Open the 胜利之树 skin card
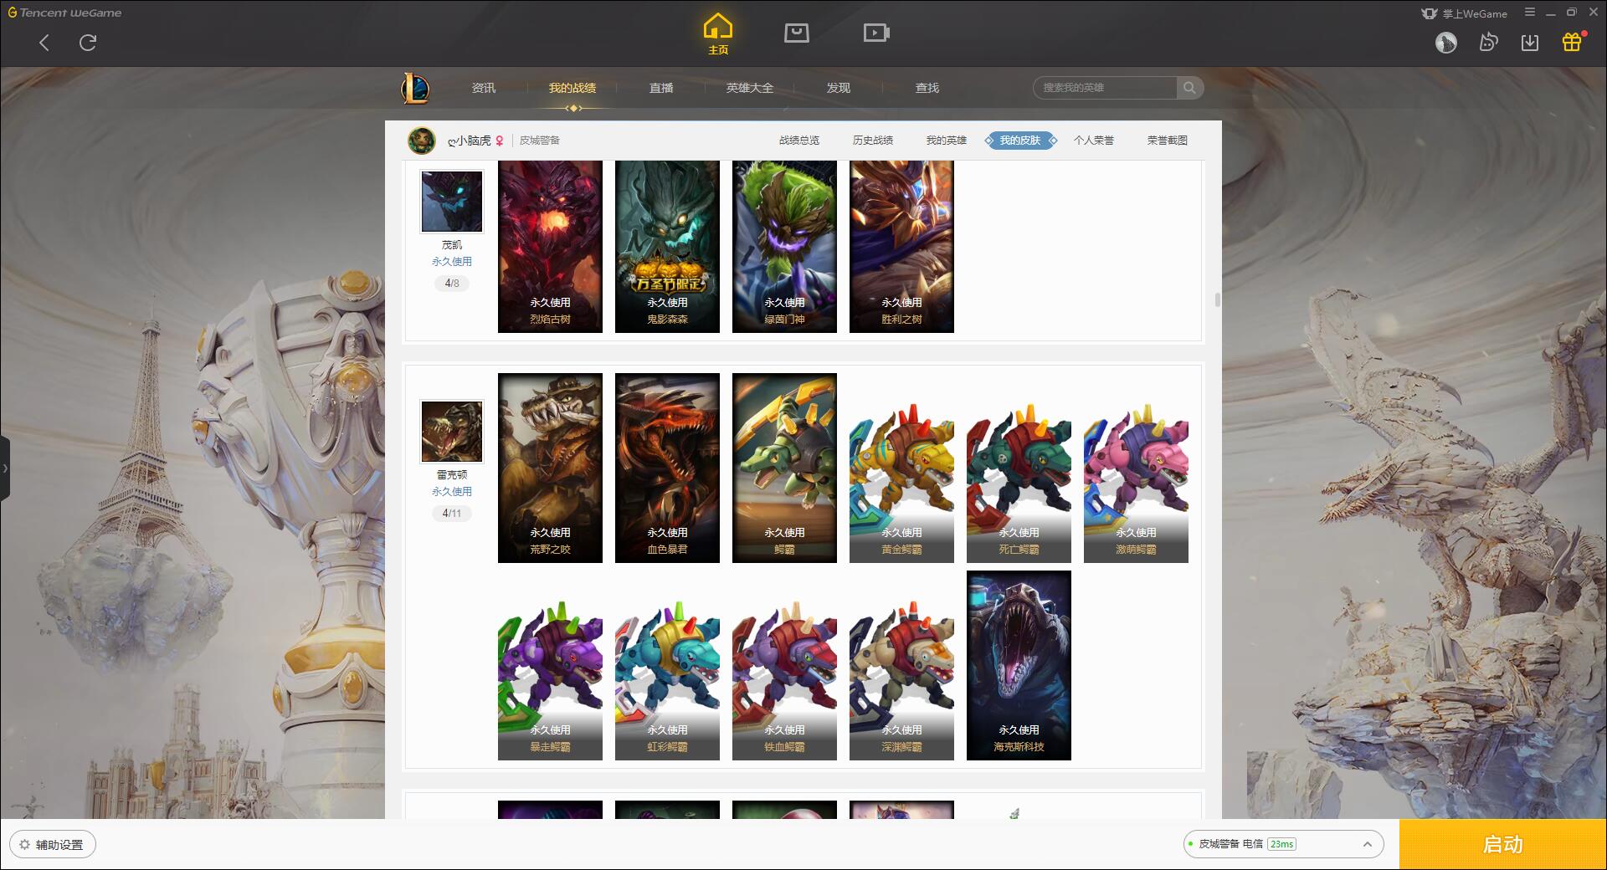The height and width of the screenshot is (870, 1607). pos(901,247)
